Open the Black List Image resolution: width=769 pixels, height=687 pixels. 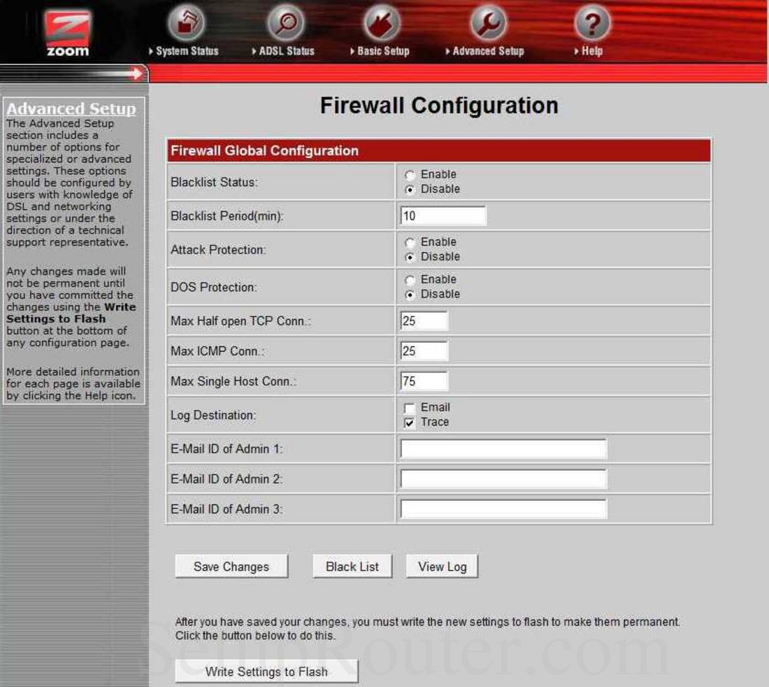(352, 567)
